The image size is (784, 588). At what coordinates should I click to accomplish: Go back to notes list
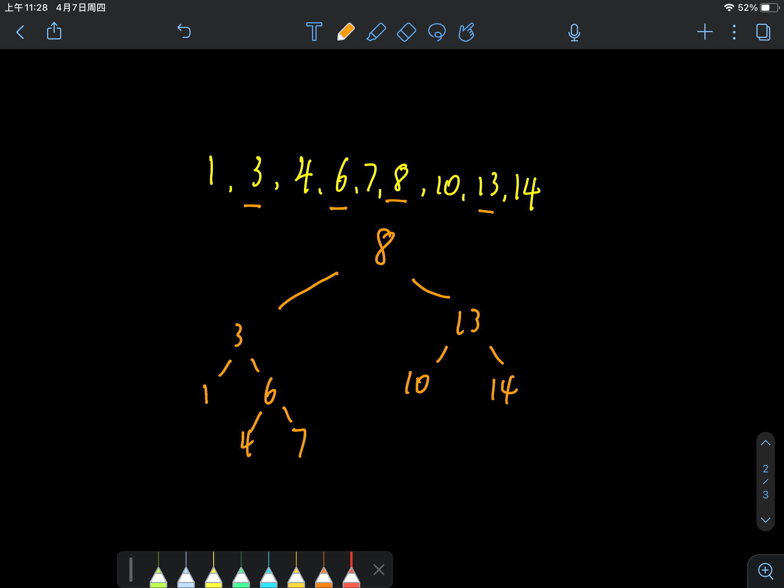[21, 32]
